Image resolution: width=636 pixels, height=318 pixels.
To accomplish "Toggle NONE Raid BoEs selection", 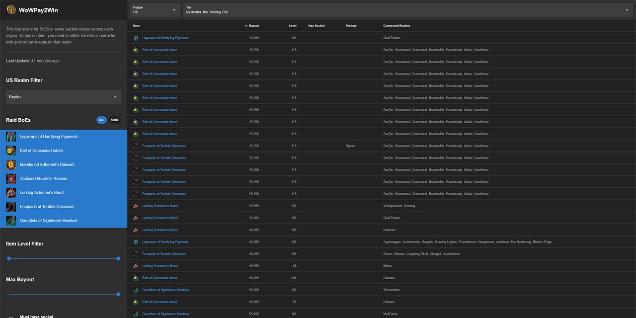I will 115,120.
